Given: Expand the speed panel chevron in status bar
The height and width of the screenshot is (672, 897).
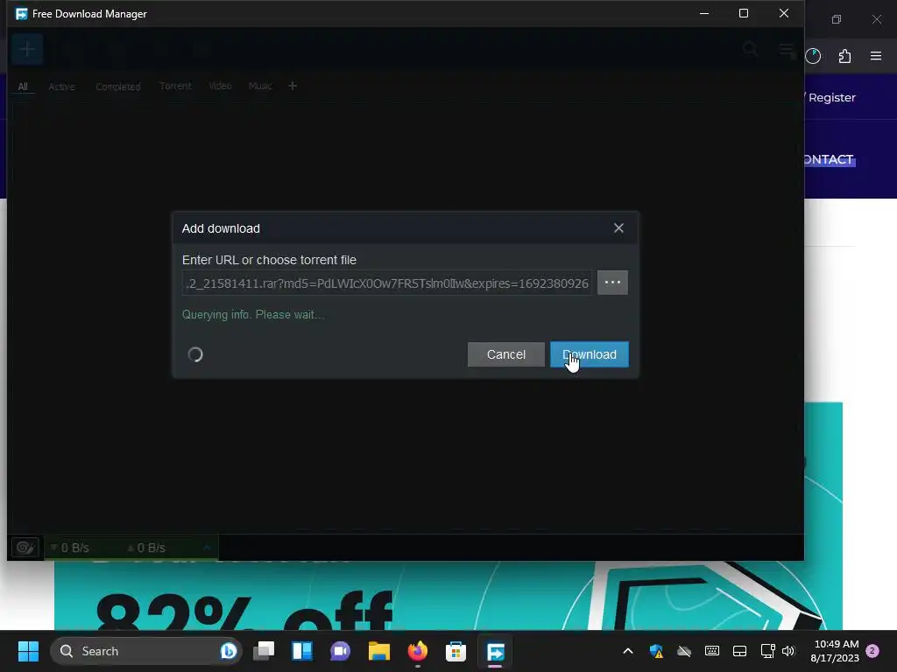Looking at the screenshot, I should click(207, 548).
